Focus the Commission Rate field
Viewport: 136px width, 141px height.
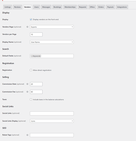click(x=36, y=84)
